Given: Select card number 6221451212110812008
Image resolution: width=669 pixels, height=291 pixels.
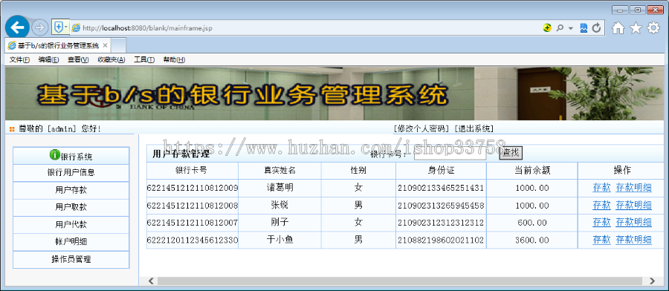Looking at the screenshot, I should click(x=193, y=206).
